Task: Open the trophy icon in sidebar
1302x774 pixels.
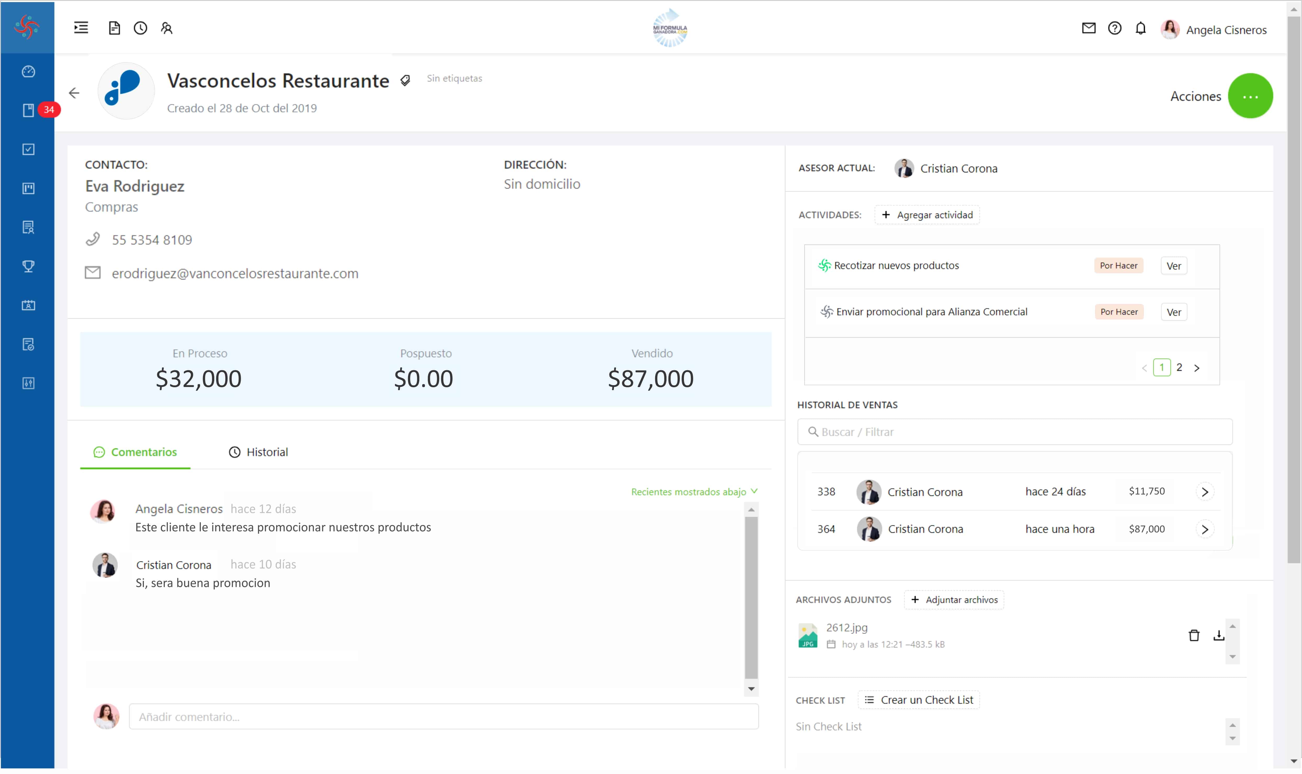Action: pos(28,266)
